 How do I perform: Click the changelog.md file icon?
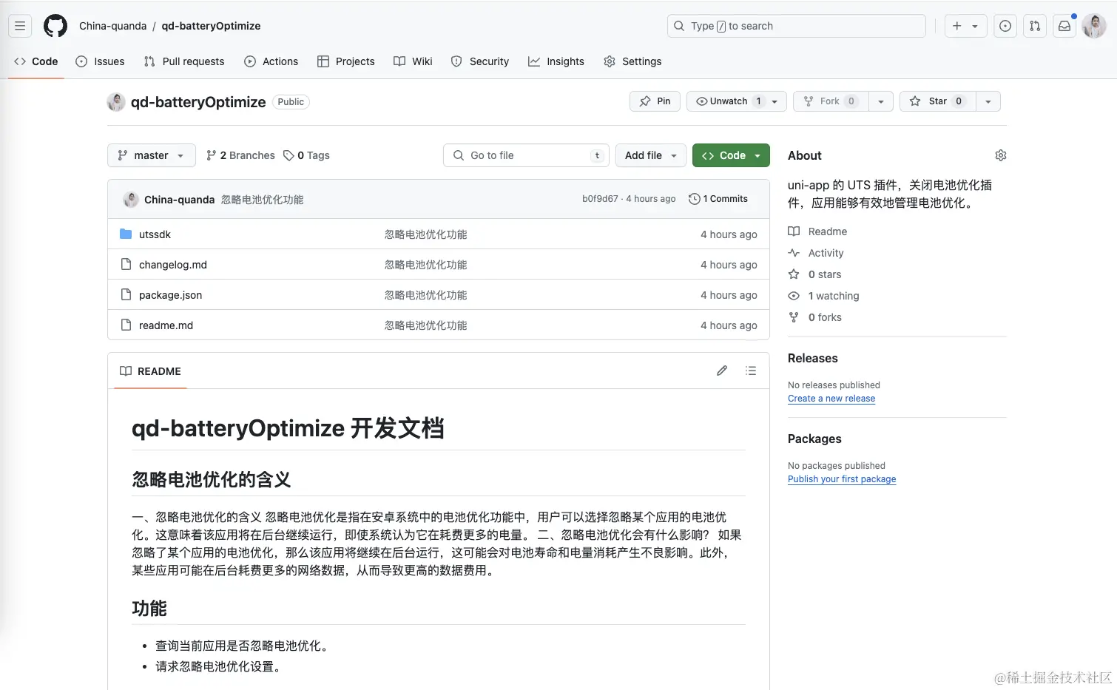(126, 264)
